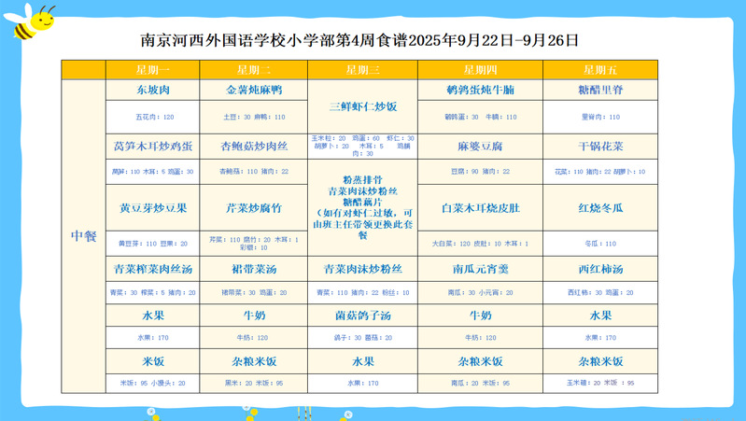Click the 红烧冬瓜 dish cell

coord(599,208)
